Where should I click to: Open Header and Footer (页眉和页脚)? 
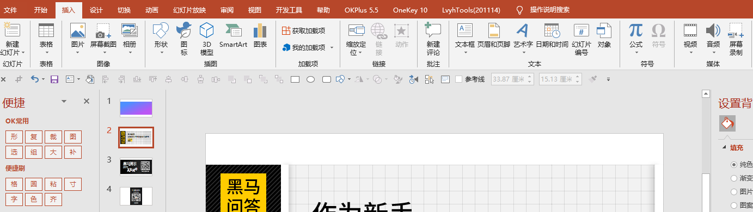(494, 35)
